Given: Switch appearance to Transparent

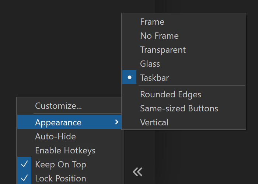Looking at the screenshot, I should tap(163, 50).
